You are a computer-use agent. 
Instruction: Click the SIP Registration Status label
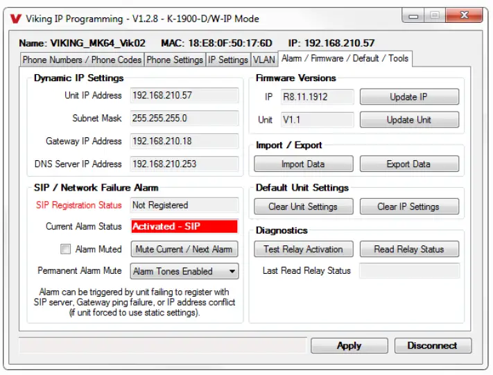click(x=78, y=205)
